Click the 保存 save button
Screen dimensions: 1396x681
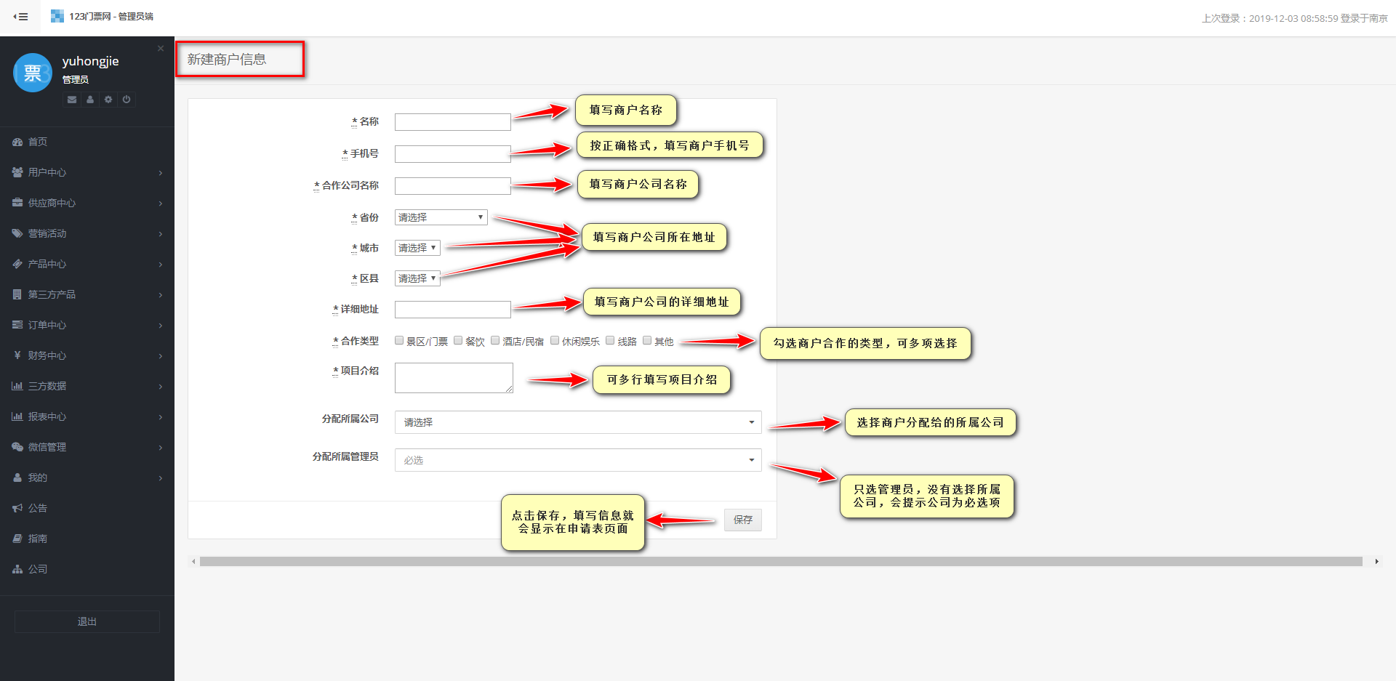(x=743, y=520)
